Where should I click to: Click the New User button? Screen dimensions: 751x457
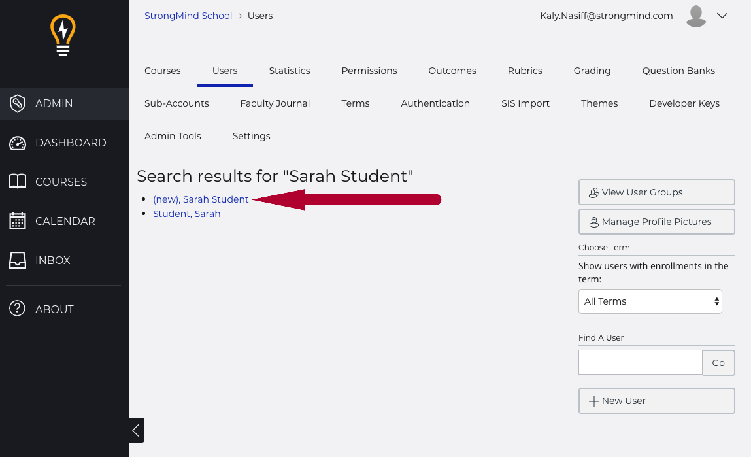(656, 401)
